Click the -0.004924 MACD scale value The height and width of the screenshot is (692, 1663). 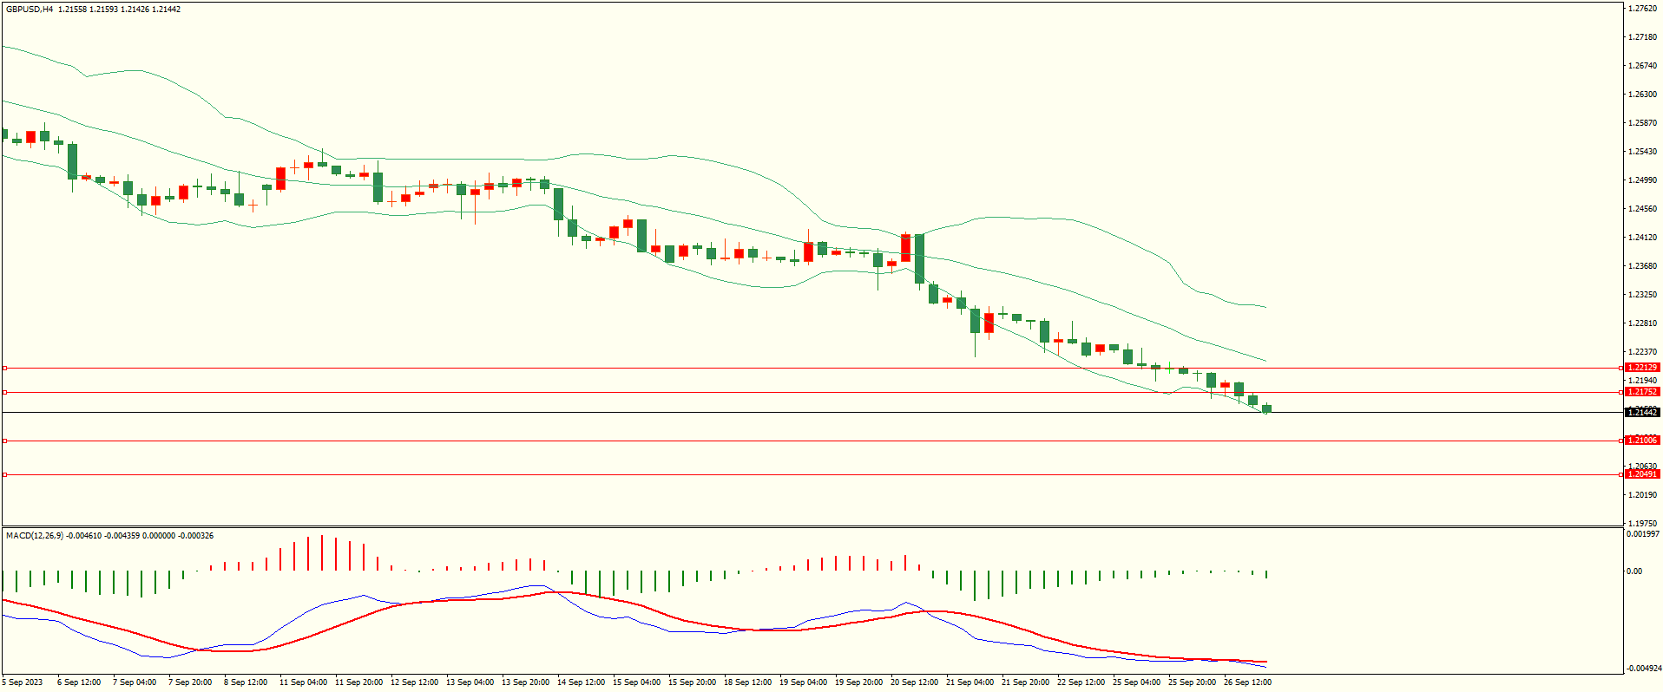click(x=1642, y=669)
